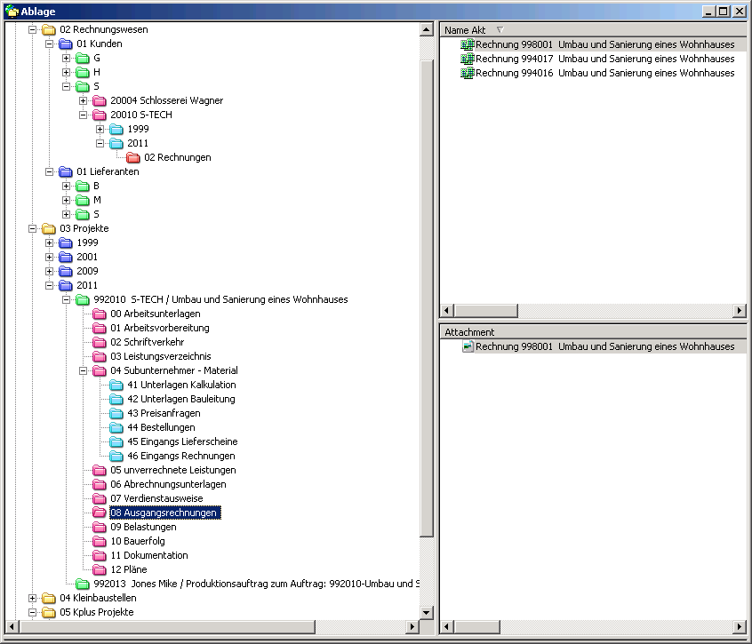Screen dimensions: 752x644
Task: Click the yellow folder icon of 03 Projekte
Action: [48, 228]
